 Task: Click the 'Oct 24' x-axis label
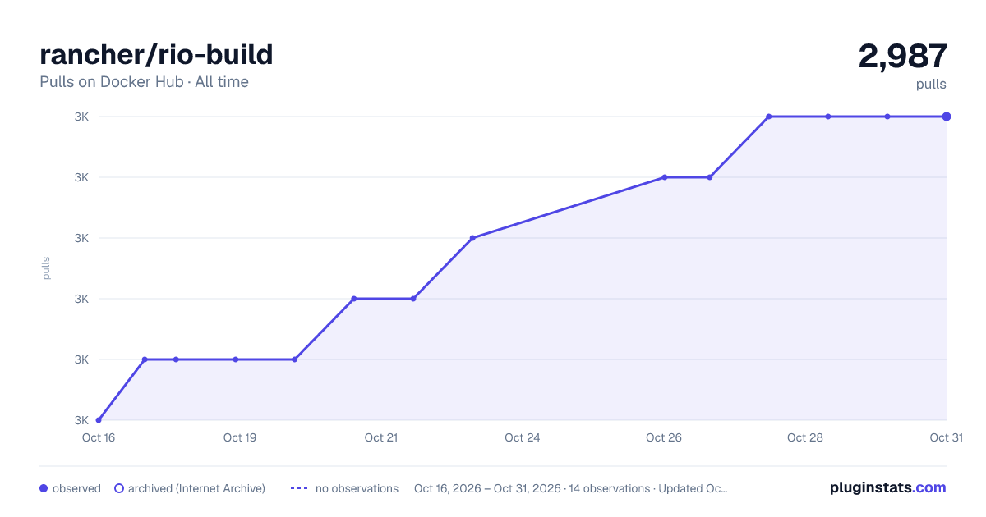[523, 437]
